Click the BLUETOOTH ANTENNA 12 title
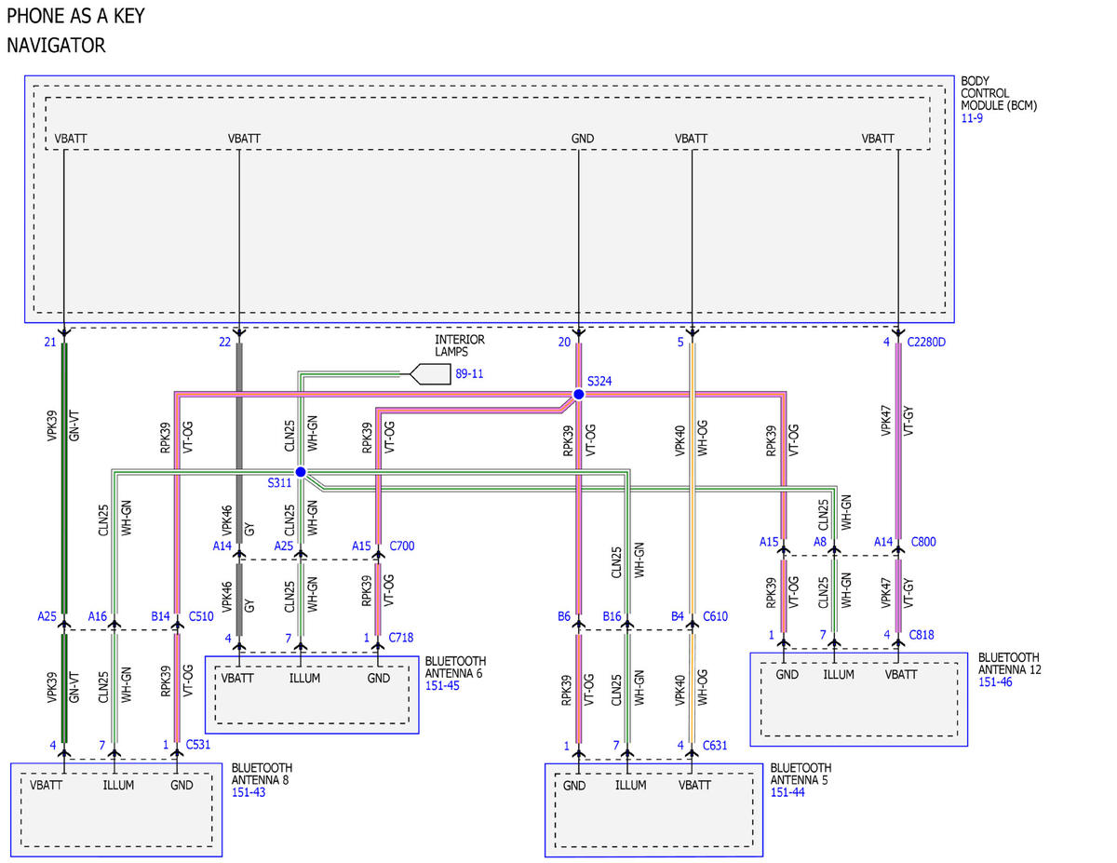This screenshot has width=1117, height=863. point(1009,664)
